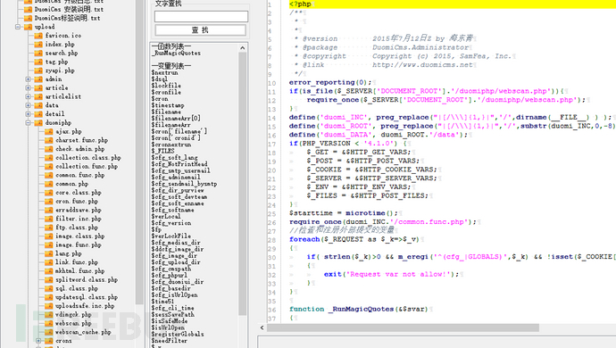Select core.class.php file icon
The width and height of the screenshot is (616, 348).
(49, 193)
